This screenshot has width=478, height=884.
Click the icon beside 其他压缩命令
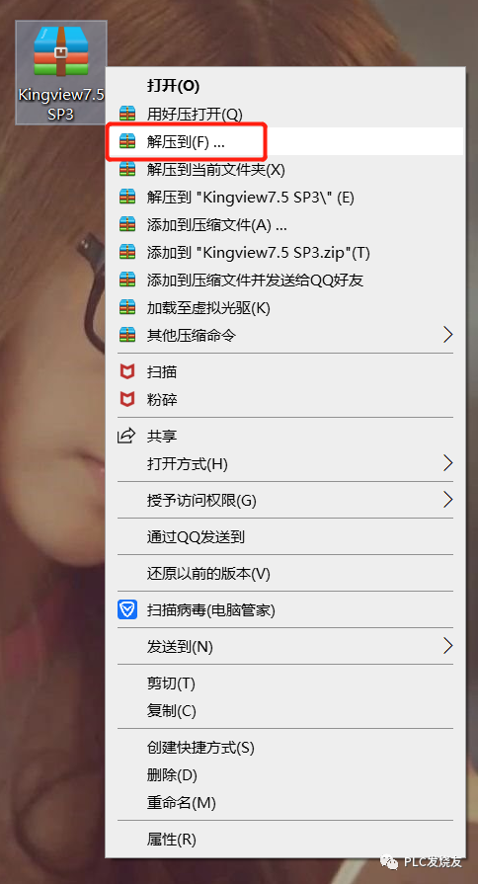[128, 336]
